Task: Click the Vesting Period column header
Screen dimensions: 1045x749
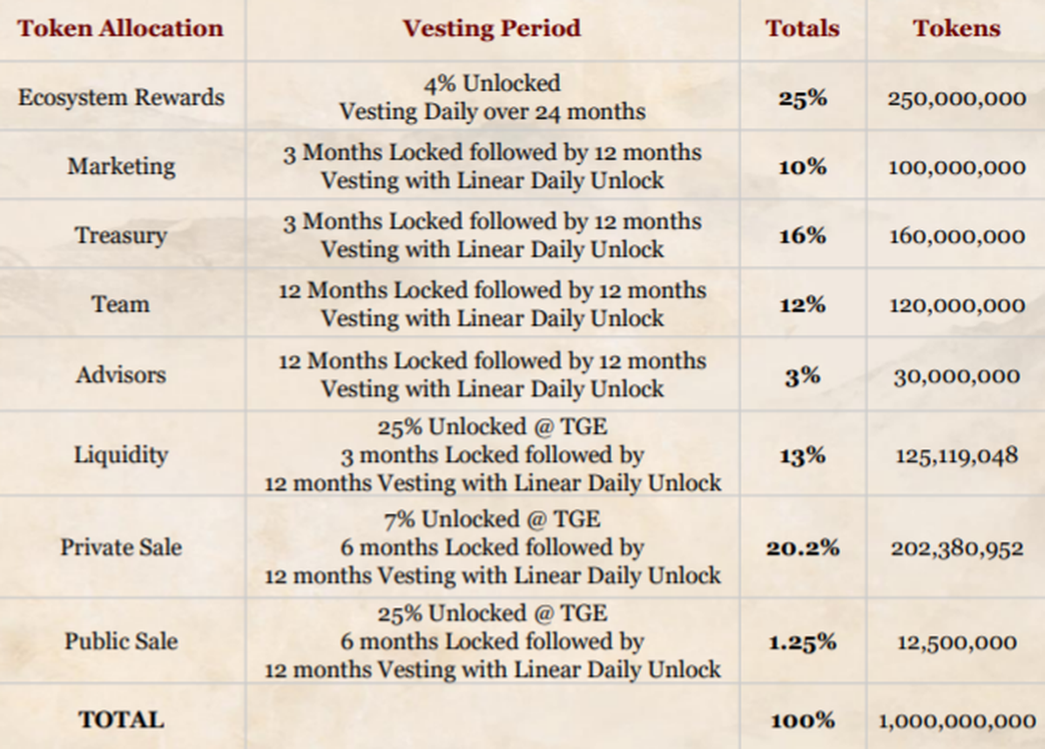Action: coord(491,28)
